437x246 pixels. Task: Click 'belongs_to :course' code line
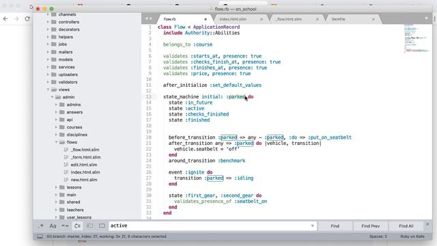[188, 44]
